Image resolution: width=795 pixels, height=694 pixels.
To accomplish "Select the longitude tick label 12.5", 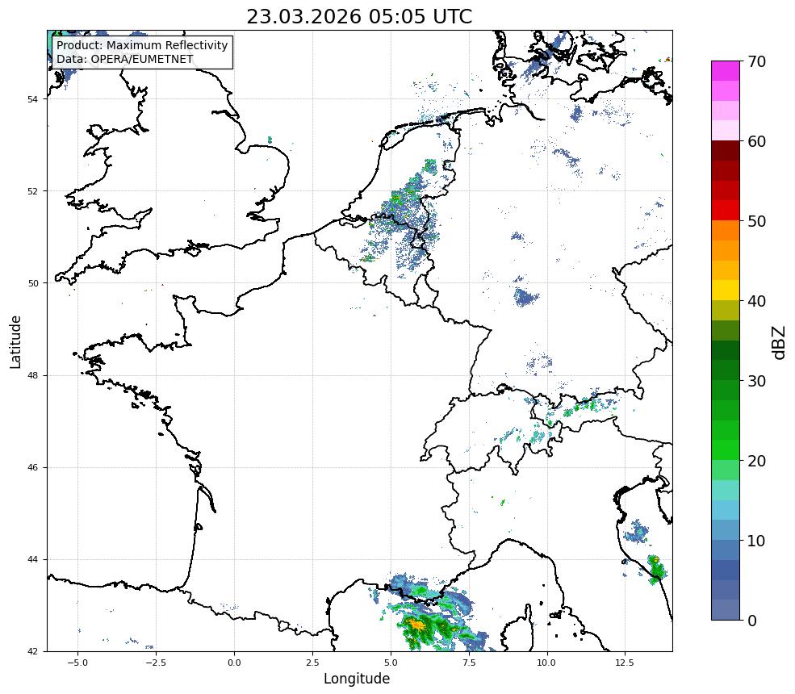I will pyautogui.click(x=625, y=663).
